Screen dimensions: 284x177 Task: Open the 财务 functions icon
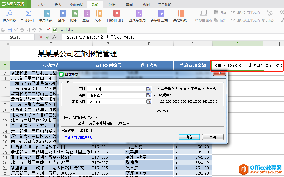[75, 13]
